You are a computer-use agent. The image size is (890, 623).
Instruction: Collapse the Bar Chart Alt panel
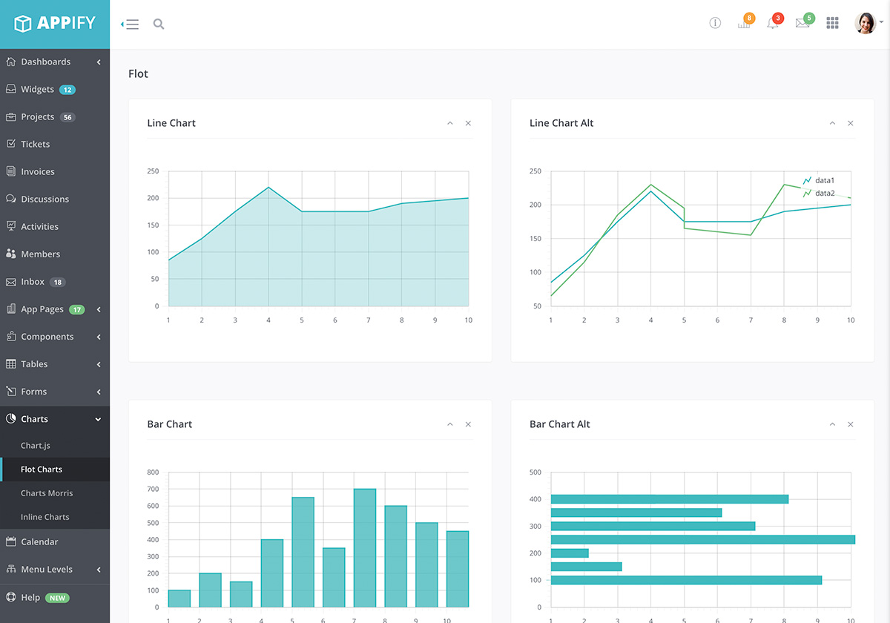[832, 424]
